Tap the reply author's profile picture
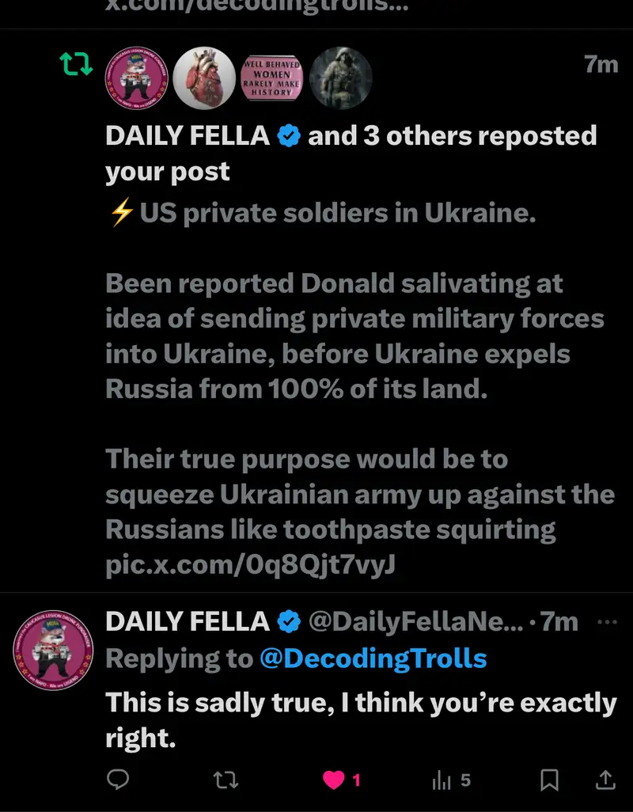This screenshot has width=633, height=812. (53, 651)
